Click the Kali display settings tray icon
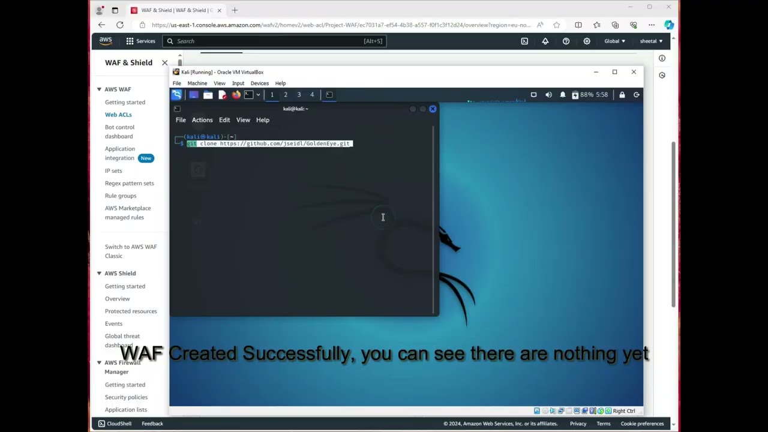The image size is (768, 432). coord(533,95)
